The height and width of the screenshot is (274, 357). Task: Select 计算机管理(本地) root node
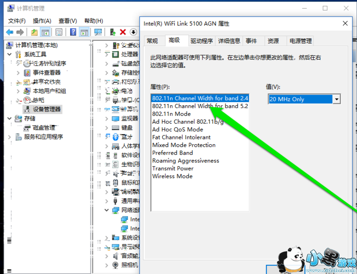[36, 45]
